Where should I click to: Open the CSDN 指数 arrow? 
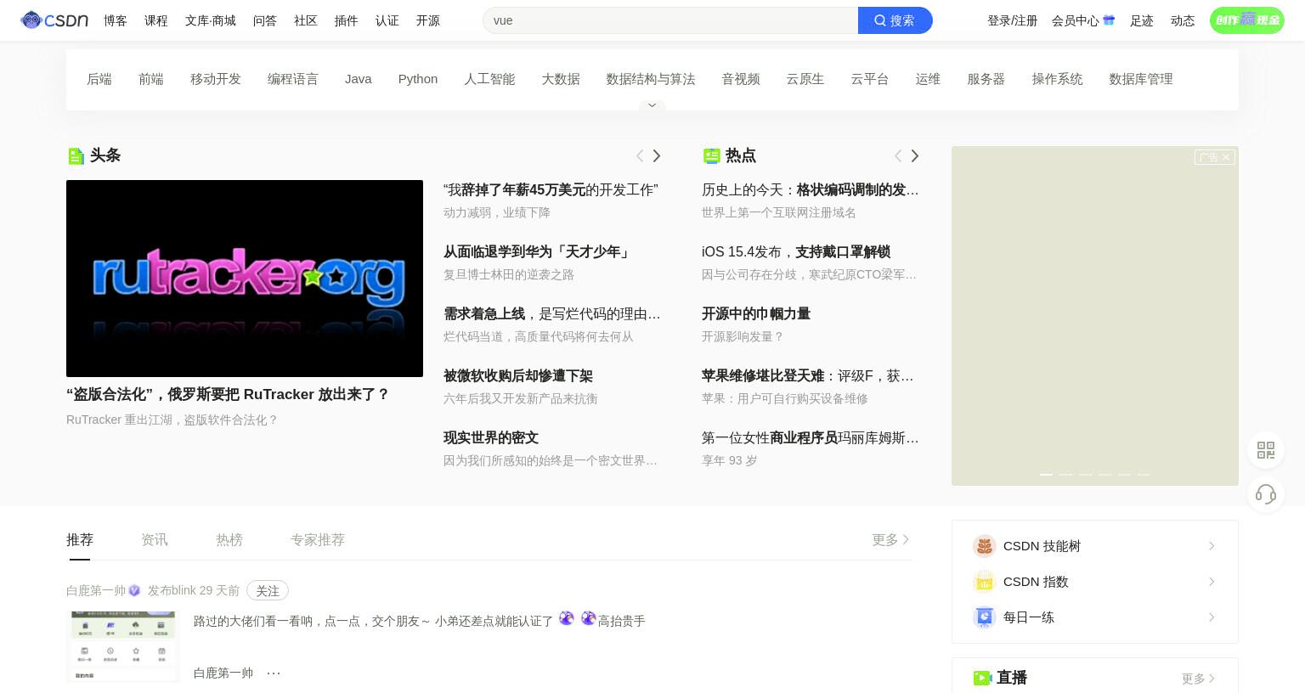click(x=1212, y=582)
